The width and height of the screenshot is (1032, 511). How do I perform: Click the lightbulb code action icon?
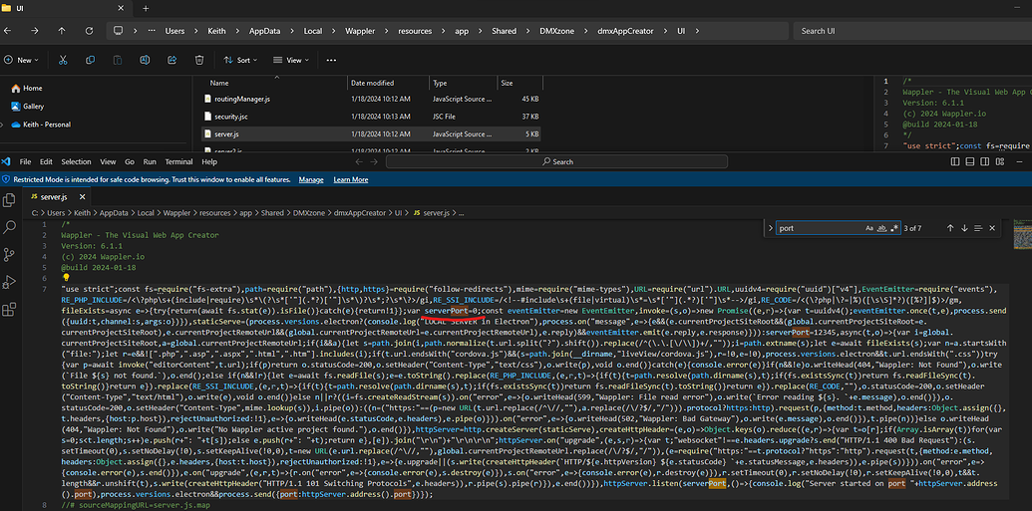tap(65, 278)
